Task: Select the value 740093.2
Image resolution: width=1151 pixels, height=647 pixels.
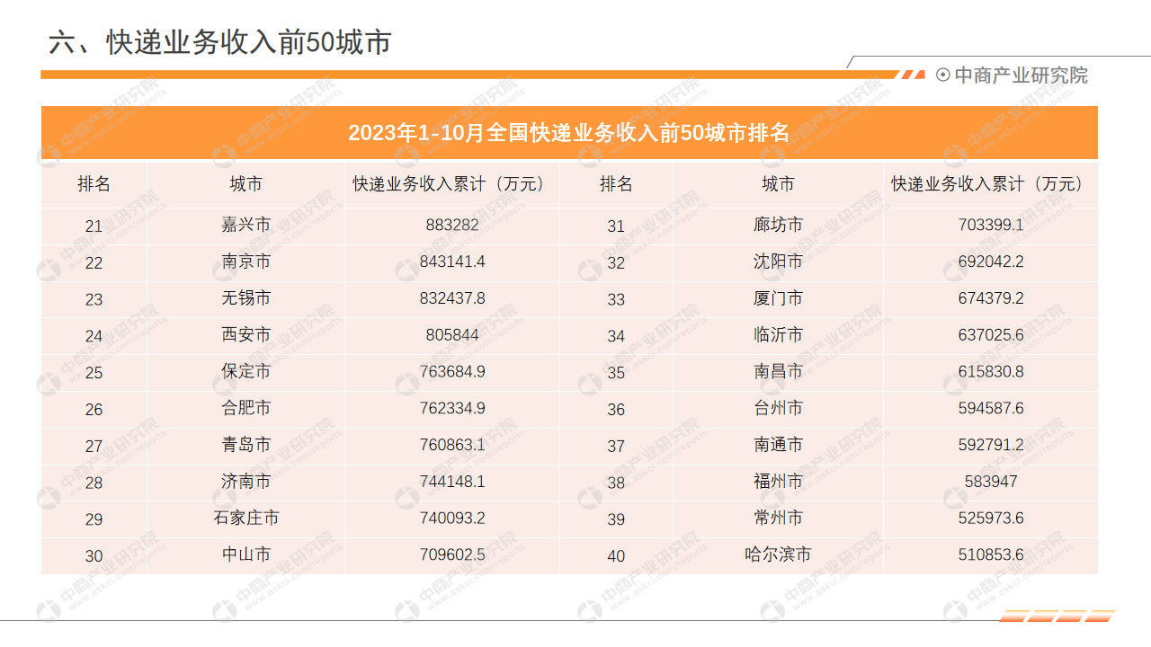Action: 452,518
